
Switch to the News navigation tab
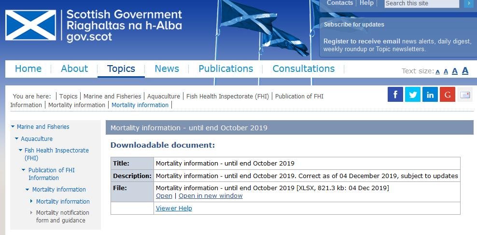(x=167, y=69)
